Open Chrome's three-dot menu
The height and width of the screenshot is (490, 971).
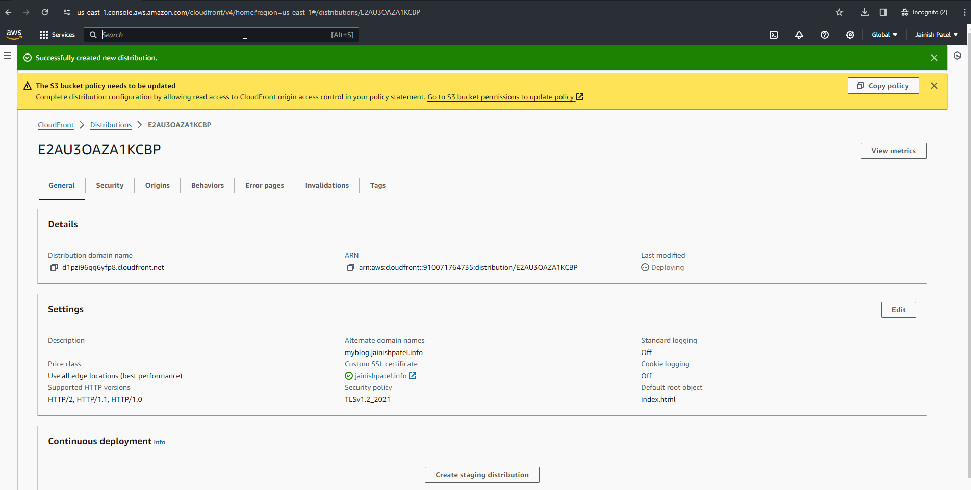(x=965, y=12)
